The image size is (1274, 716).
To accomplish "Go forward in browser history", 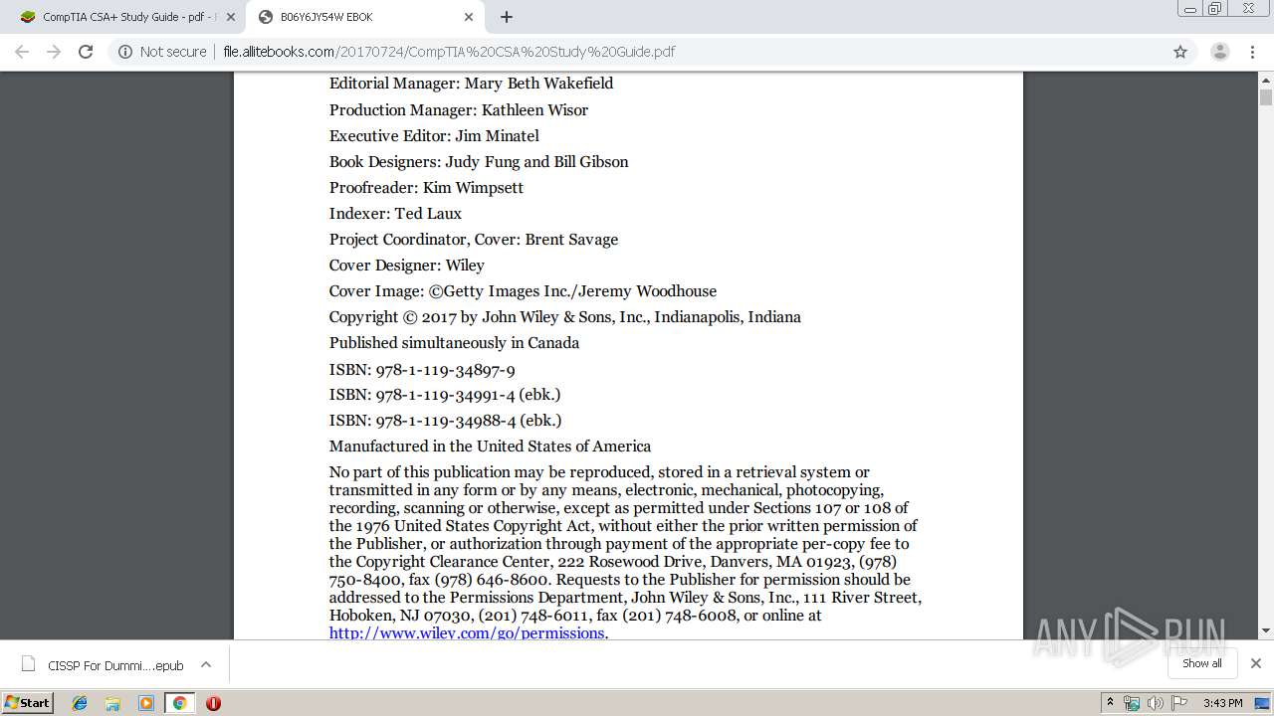I will (x=54, y=52).
